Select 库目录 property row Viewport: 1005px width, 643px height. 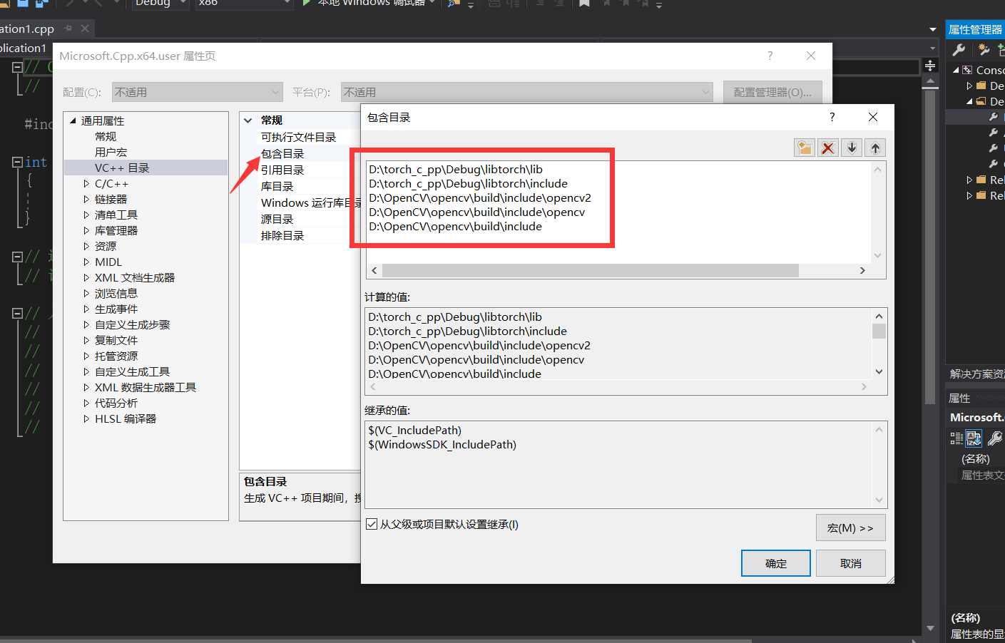pyautogui.click(x=277, y=186)
